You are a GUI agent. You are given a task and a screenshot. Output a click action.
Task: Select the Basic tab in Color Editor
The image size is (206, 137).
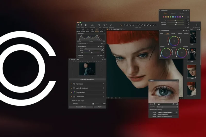165,13
